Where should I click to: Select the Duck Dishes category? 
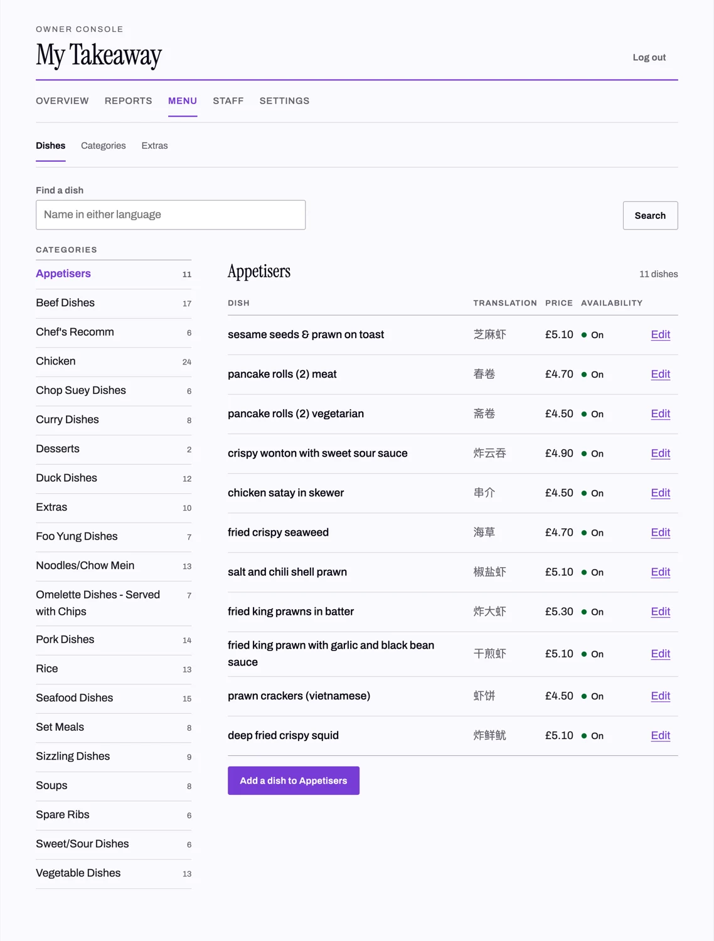114,478
